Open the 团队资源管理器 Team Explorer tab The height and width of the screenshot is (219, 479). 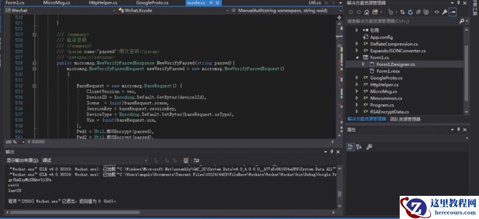(406, 119)
